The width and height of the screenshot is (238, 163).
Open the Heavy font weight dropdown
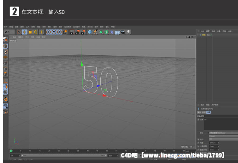click(223, 136)
